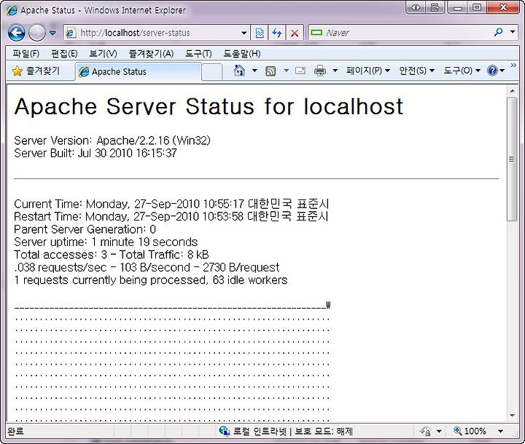Click the RSS feeds icon
This screenshot has height=444, width=525.
(x=271, y=71)
